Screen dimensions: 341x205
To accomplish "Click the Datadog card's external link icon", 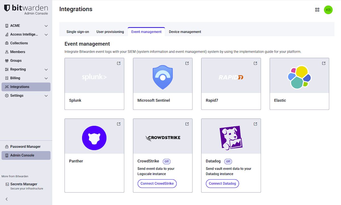I will point(255,124).
